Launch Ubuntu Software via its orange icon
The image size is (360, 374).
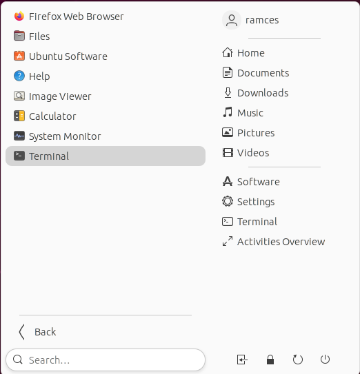coord(19,56)
